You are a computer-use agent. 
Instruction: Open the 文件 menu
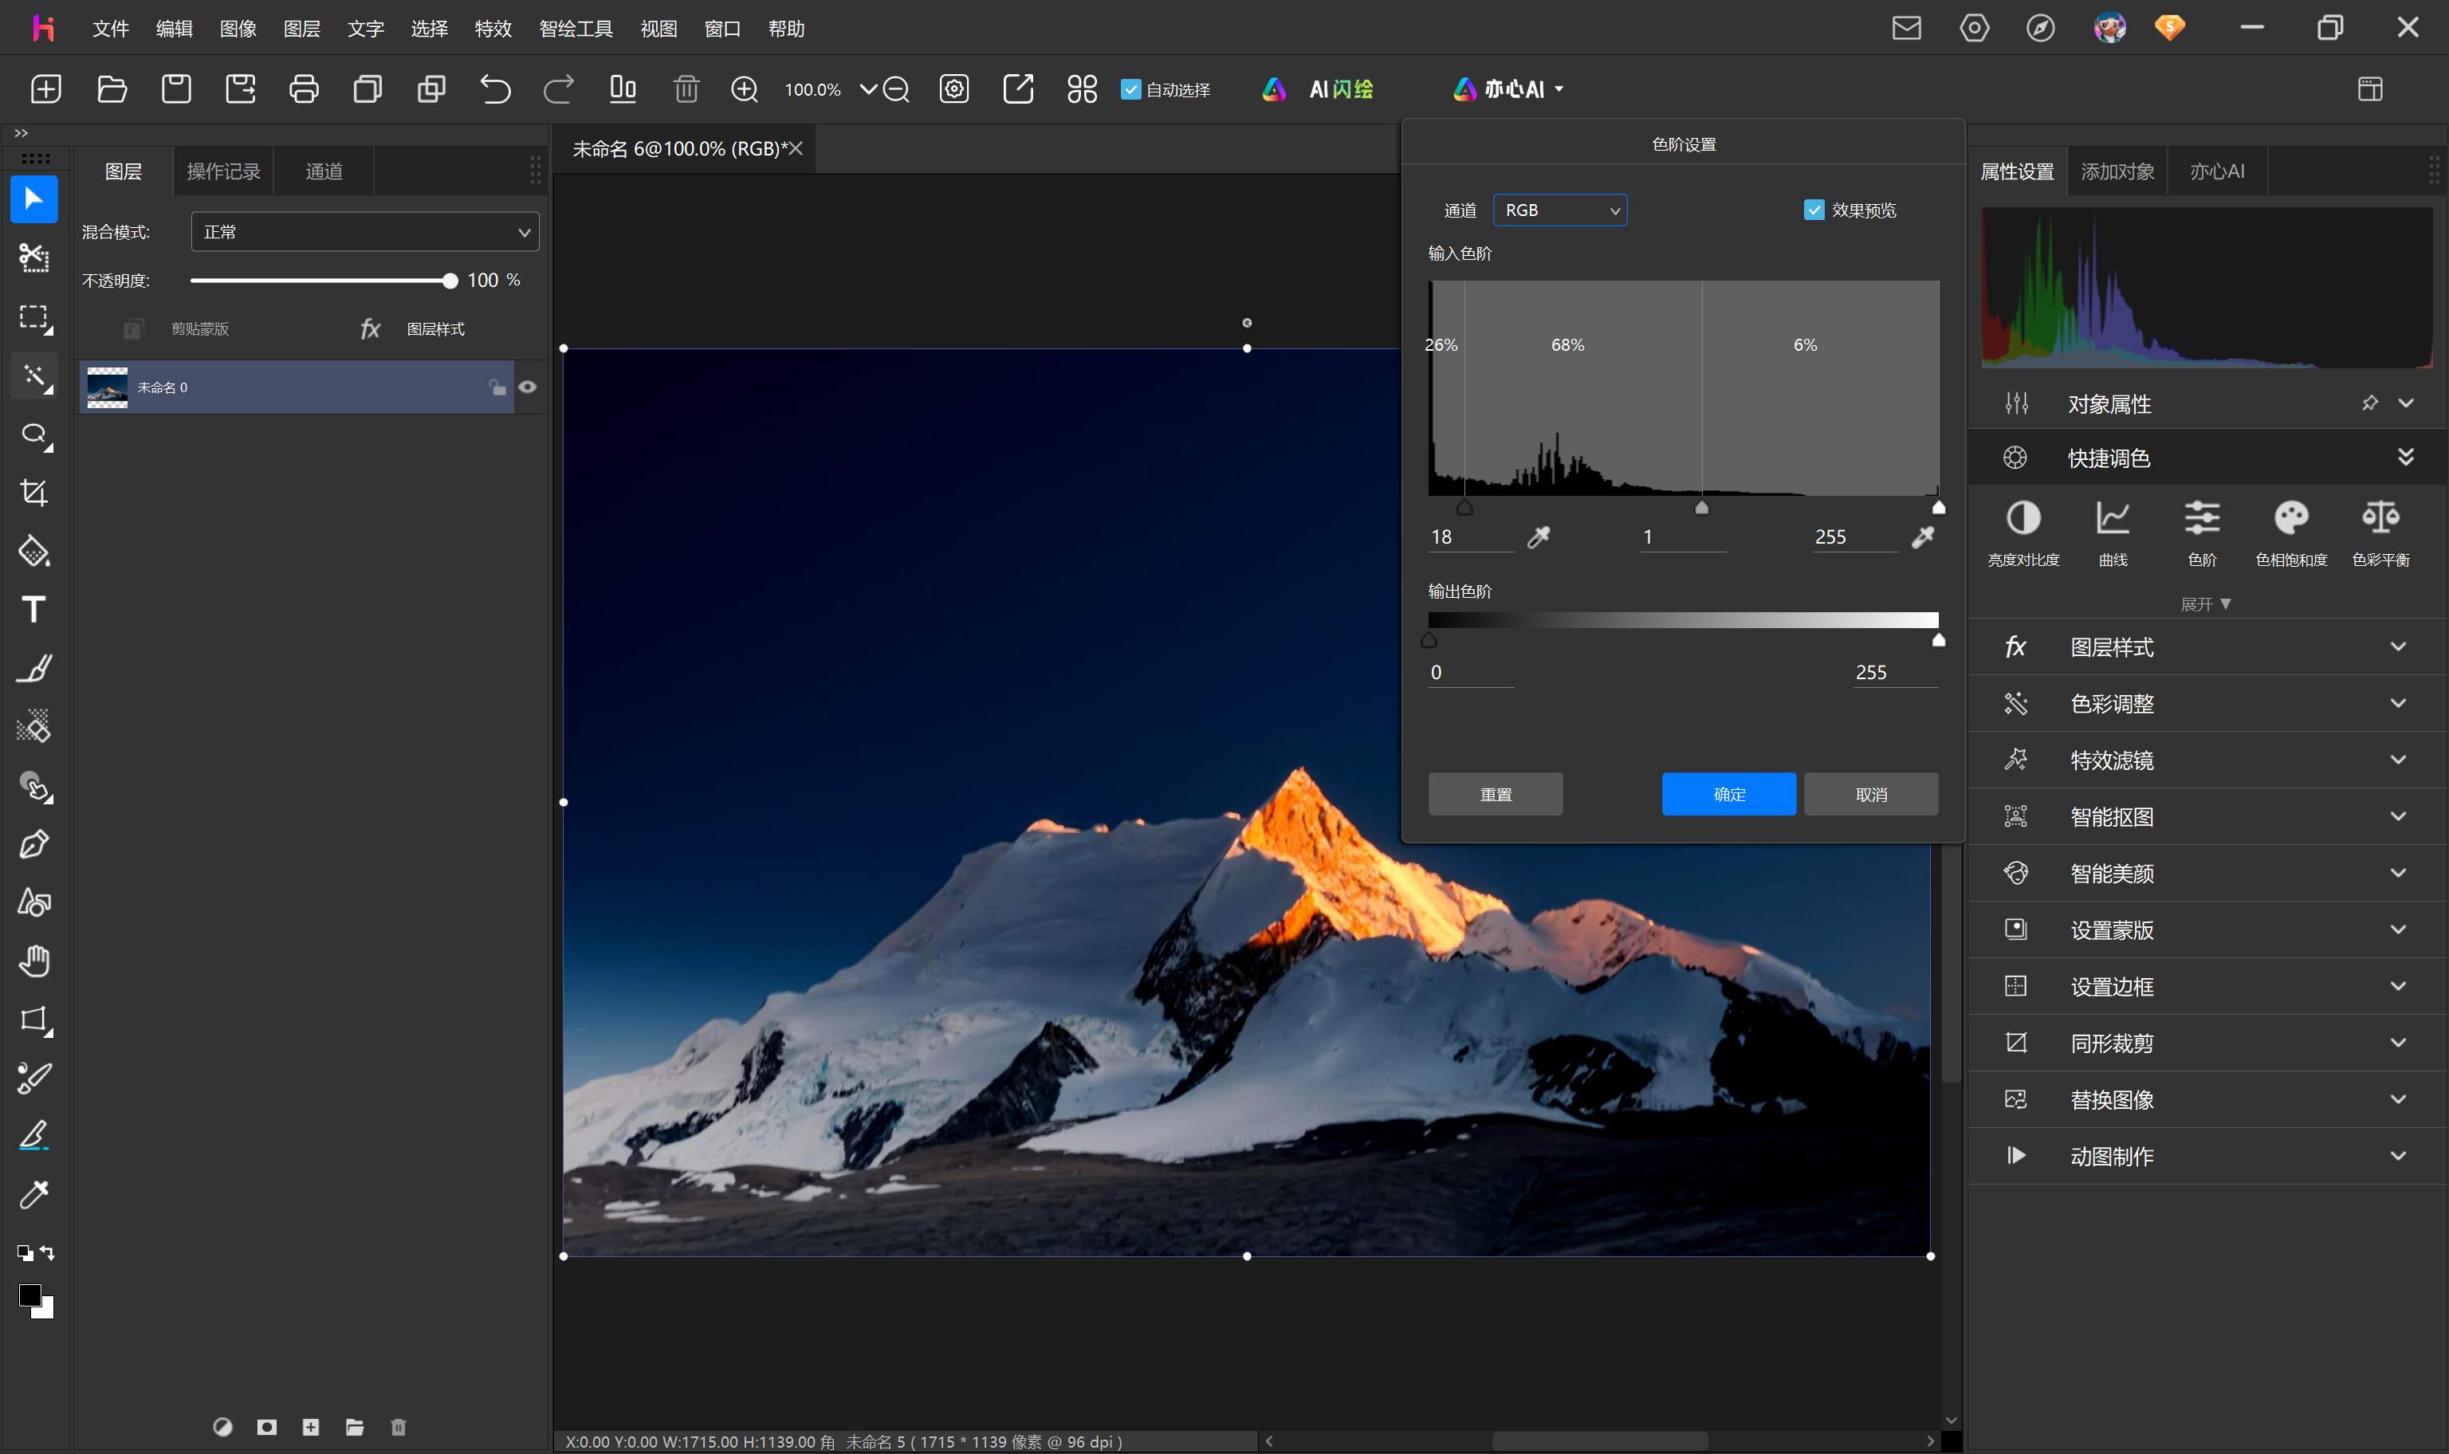[x=111, y=29]
